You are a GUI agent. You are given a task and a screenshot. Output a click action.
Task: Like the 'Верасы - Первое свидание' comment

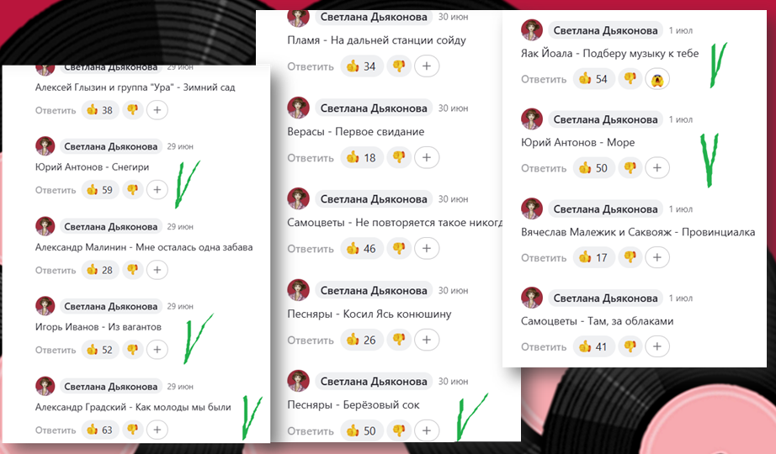click(362, 158)
